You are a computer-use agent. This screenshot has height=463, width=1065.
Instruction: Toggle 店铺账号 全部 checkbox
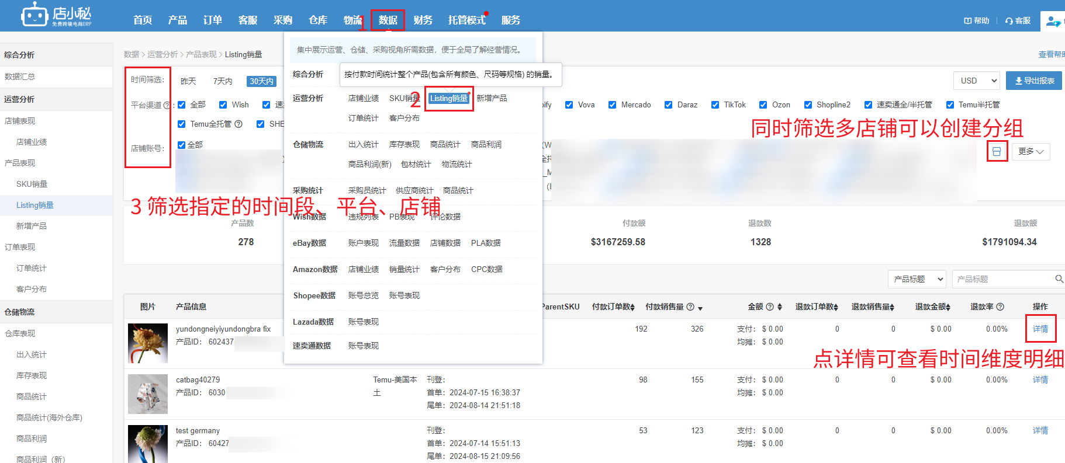[x=182, y=145]
